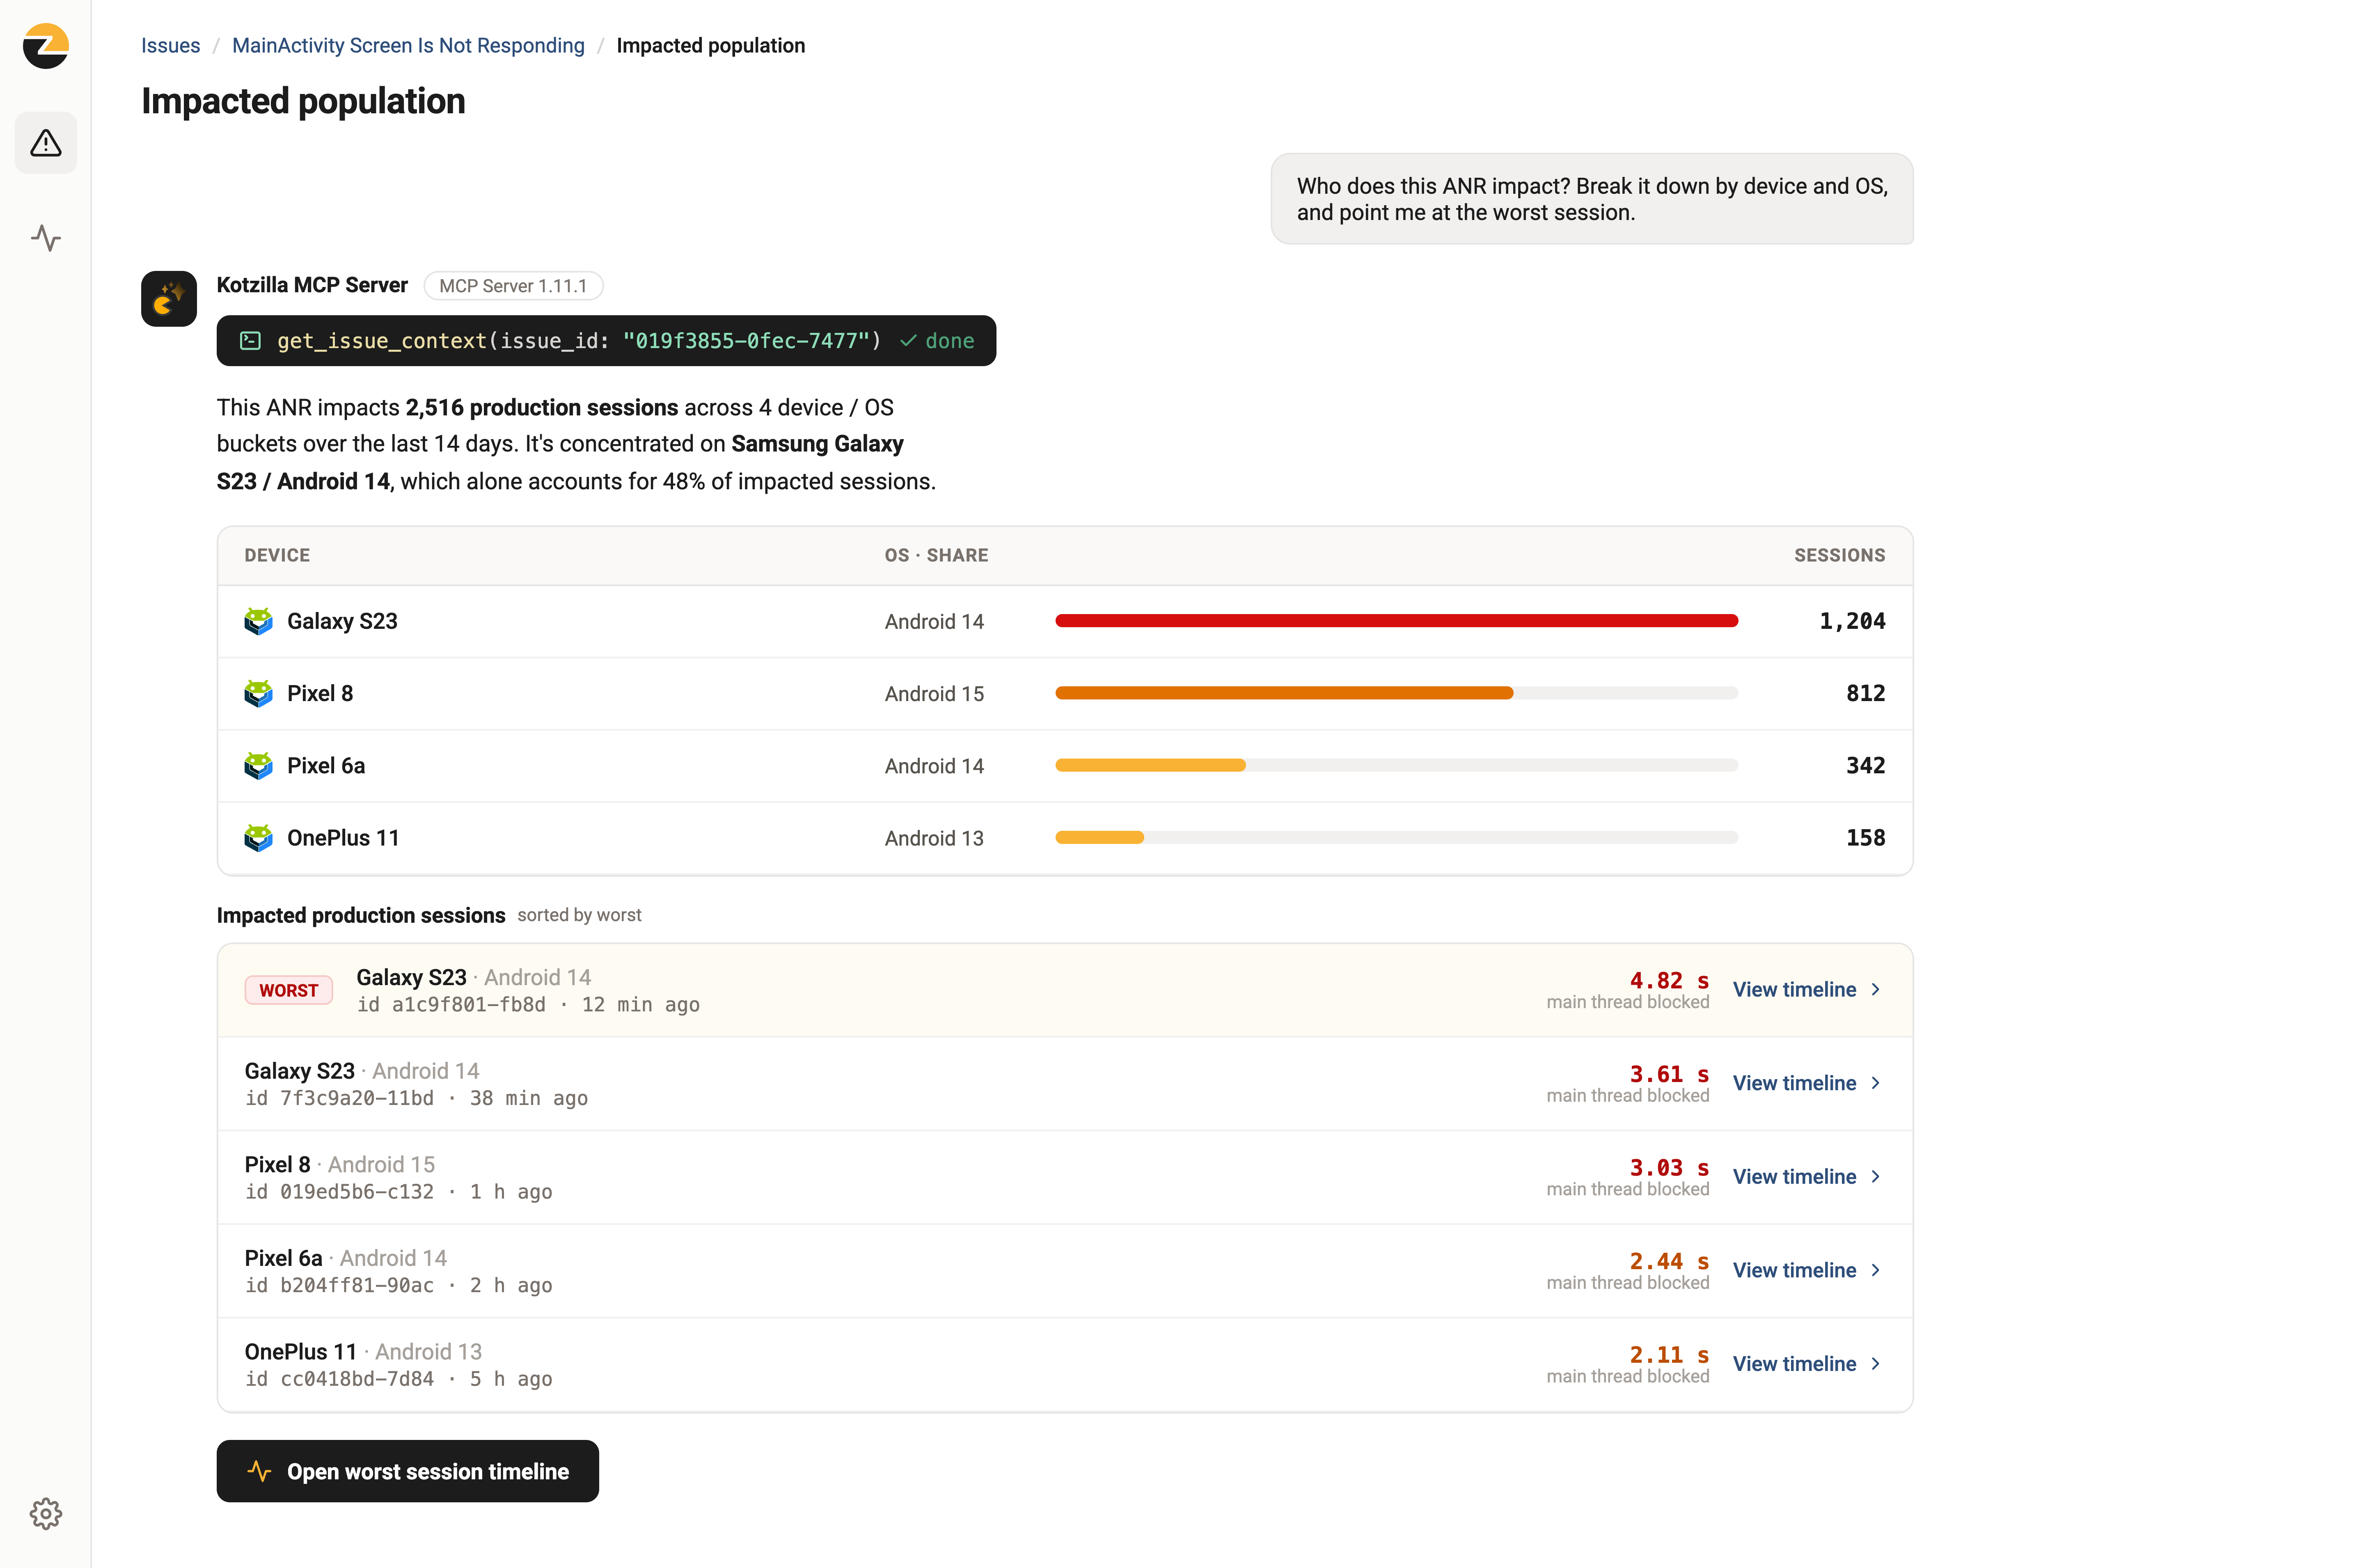The height and width of the screenshot is (1568, 2364).
Task: Open MainActivity Screen Is Not Responding breadcrumb
Action: [409, 46]
